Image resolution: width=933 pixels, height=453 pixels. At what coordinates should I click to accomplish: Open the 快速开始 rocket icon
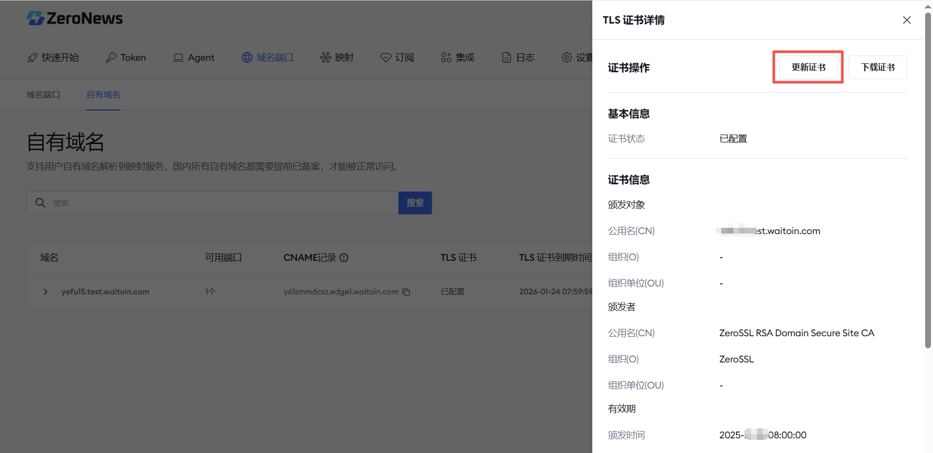point(32,58)
